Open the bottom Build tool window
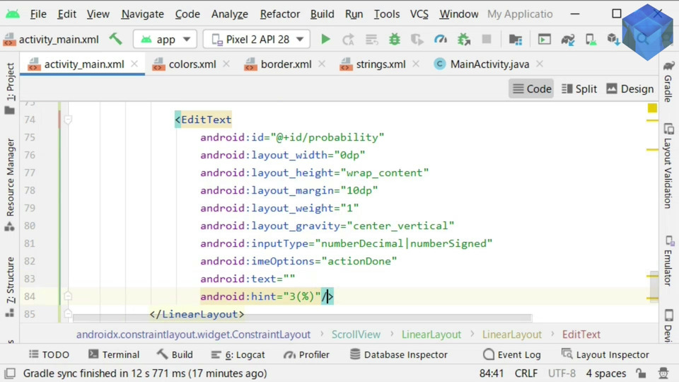The height and width of the screenshot is (382, 679). 175,354
